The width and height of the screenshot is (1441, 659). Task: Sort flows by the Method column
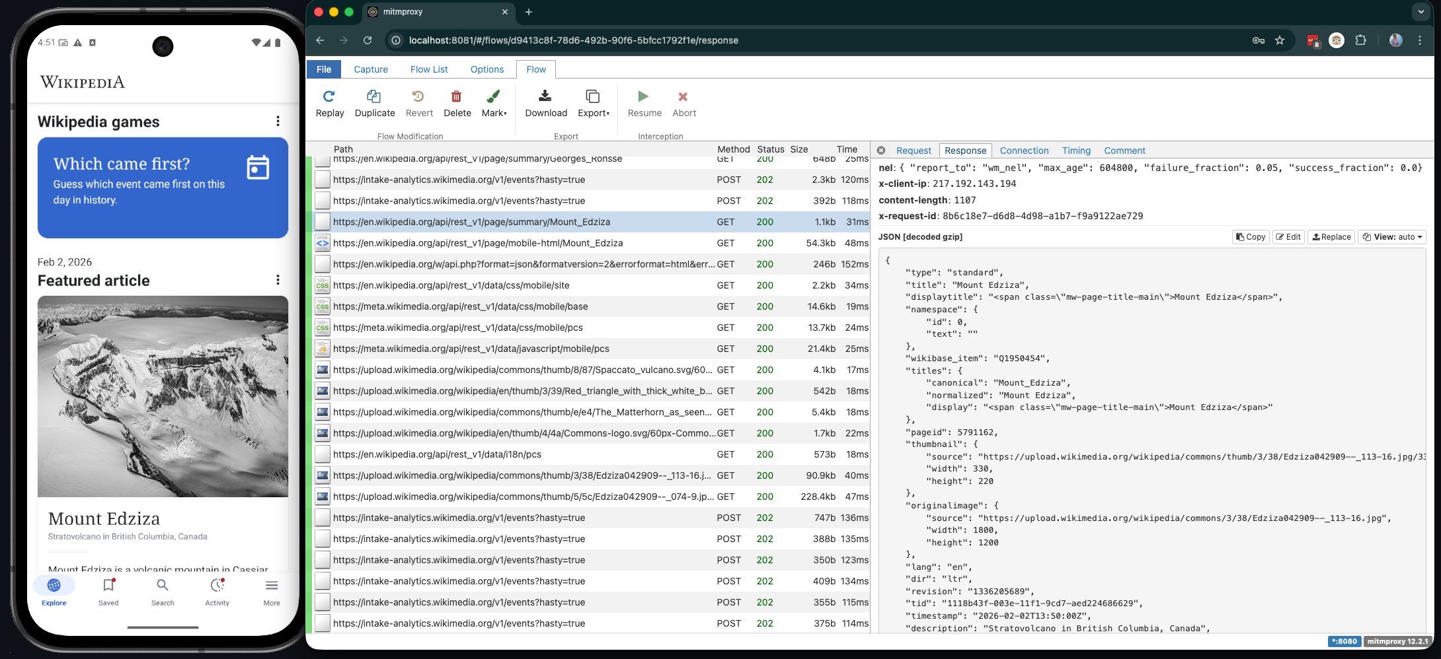(733, 149)
